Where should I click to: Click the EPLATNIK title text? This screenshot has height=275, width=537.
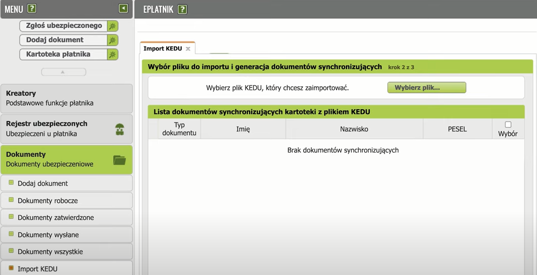(x=158, y=9)
